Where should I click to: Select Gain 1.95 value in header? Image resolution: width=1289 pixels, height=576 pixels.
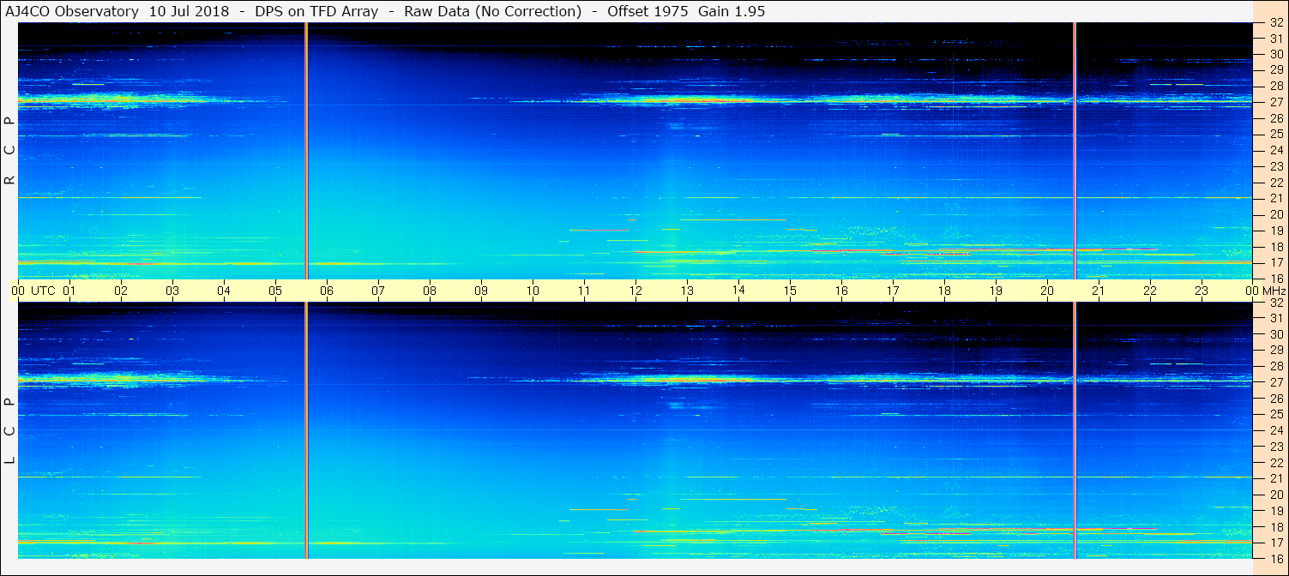tap(732, 11)
